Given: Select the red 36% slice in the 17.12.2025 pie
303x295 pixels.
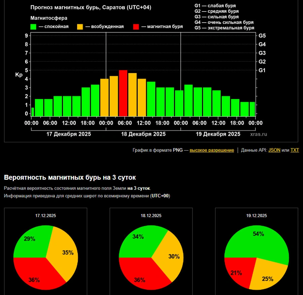Looking at the screenshot, I should tap(37, 275).
